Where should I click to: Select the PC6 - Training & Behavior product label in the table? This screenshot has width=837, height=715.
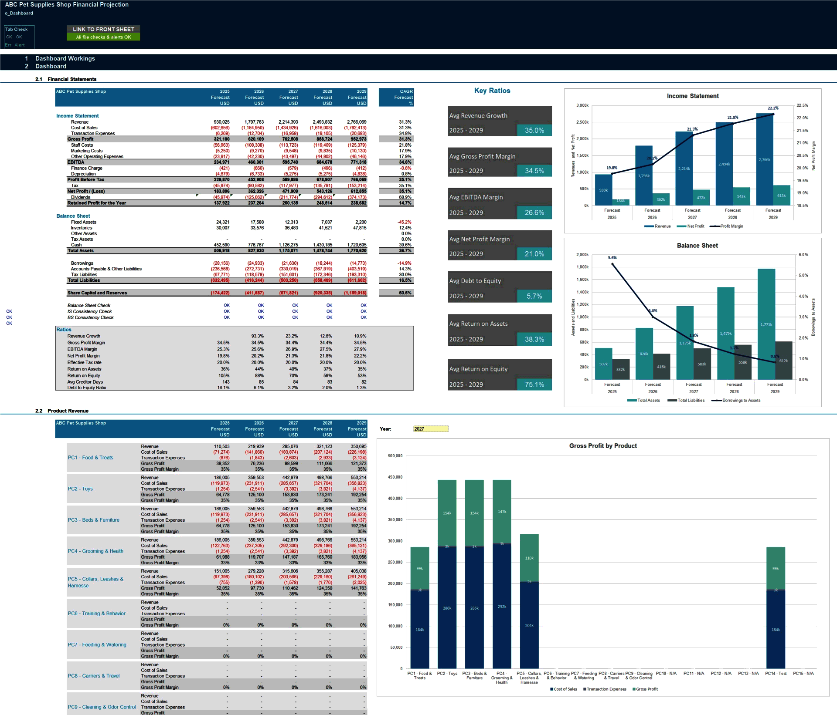pyautogui.click(x=96, y=614)
